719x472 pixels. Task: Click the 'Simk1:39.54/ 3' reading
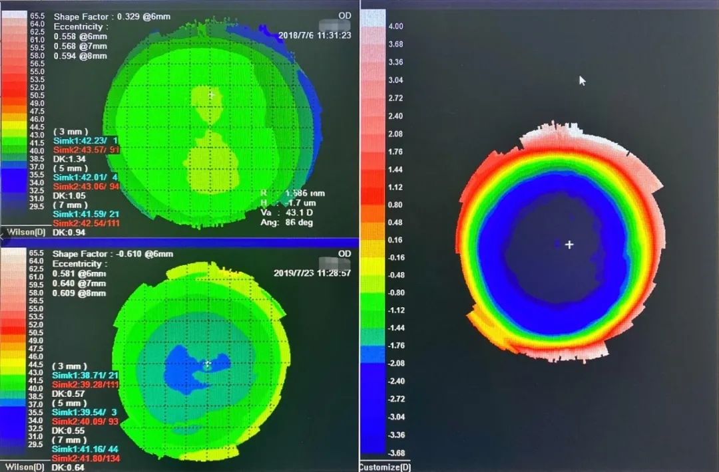click(x=85, y=412)
